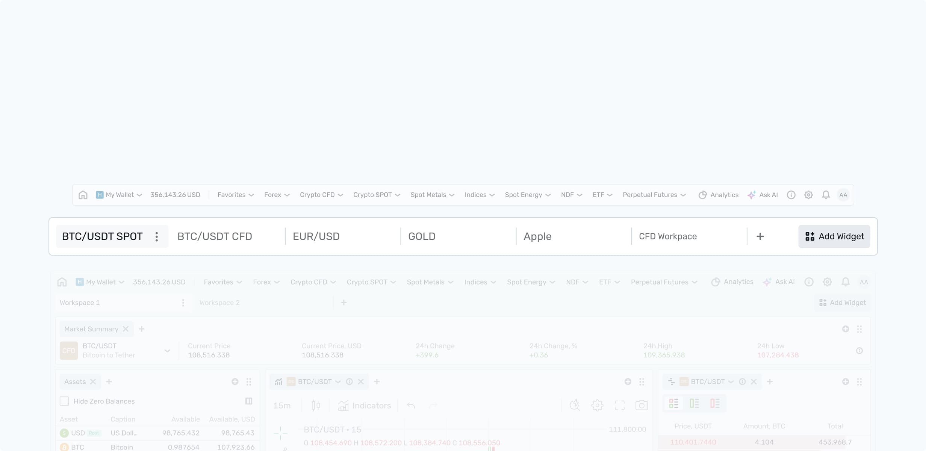
Task: Open the Indices dropdown in the upper nav bar
Action: click(480, 195)
